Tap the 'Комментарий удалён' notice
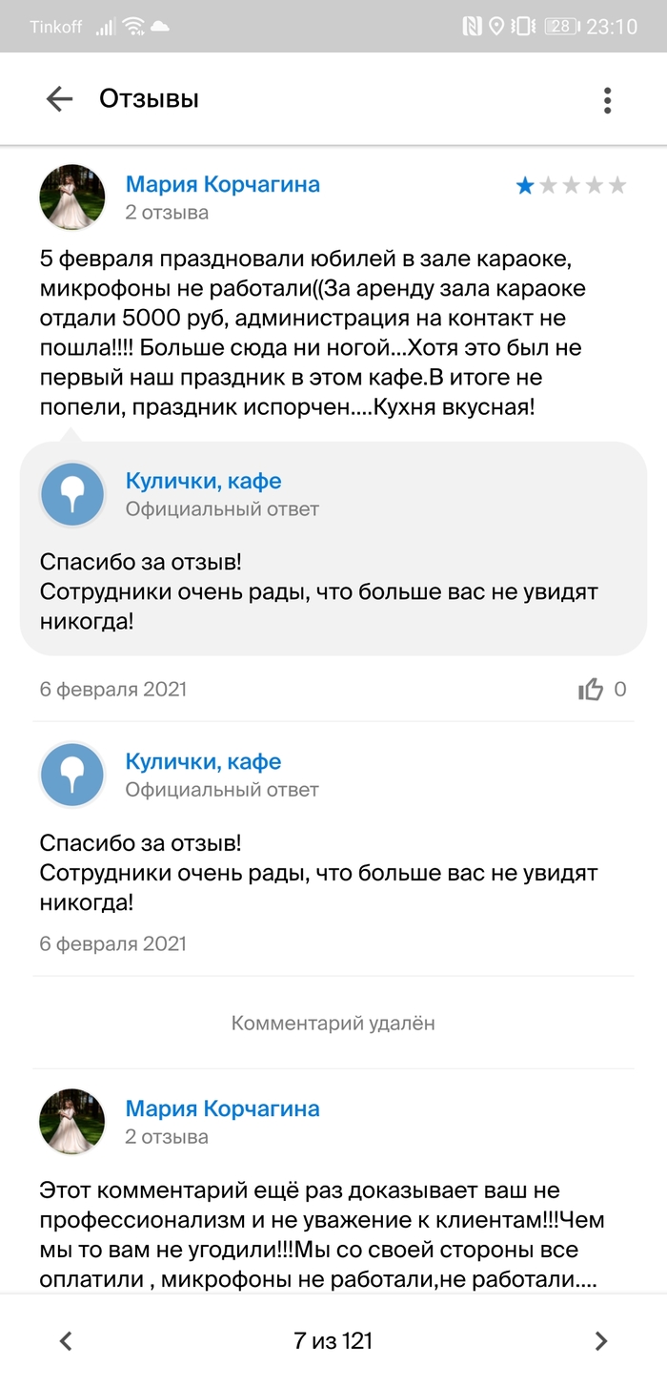Viewport: 667px width, 1387px height. (333, 1023)
